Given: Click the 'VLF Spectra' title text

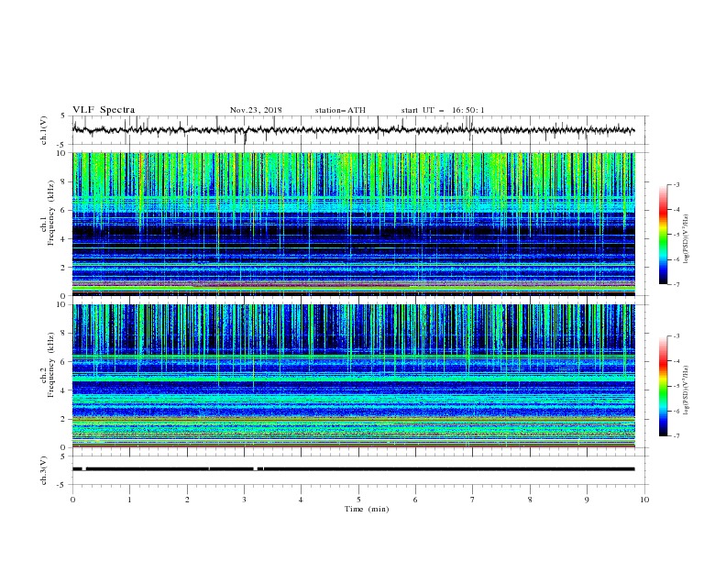Looking at the screenshot, I should [x=104, y=110].
